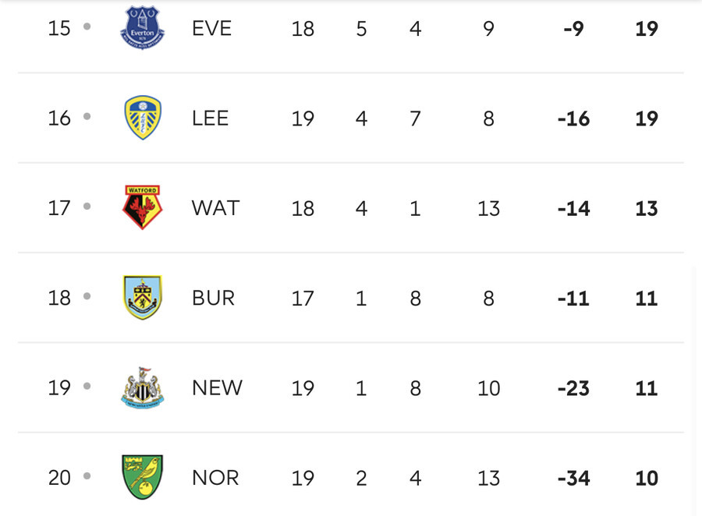Click position number 18 for Burnley
The height and width of the screenshot is (516, 702).
pos(59,298)
